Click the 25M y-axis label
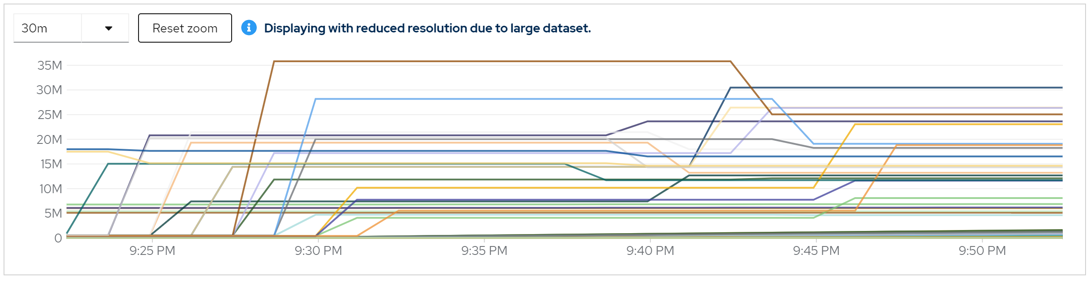This screenshot has height=282, width=1090. 50,115
